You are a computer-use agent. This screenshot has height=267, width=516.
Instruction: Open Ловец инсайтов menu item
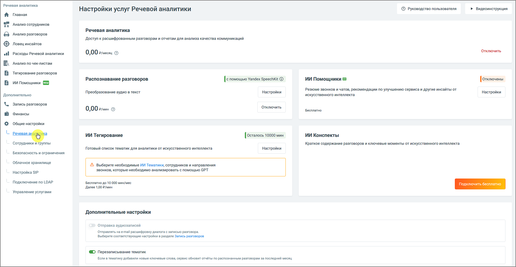pyautogui.click(x=27, y=44)
